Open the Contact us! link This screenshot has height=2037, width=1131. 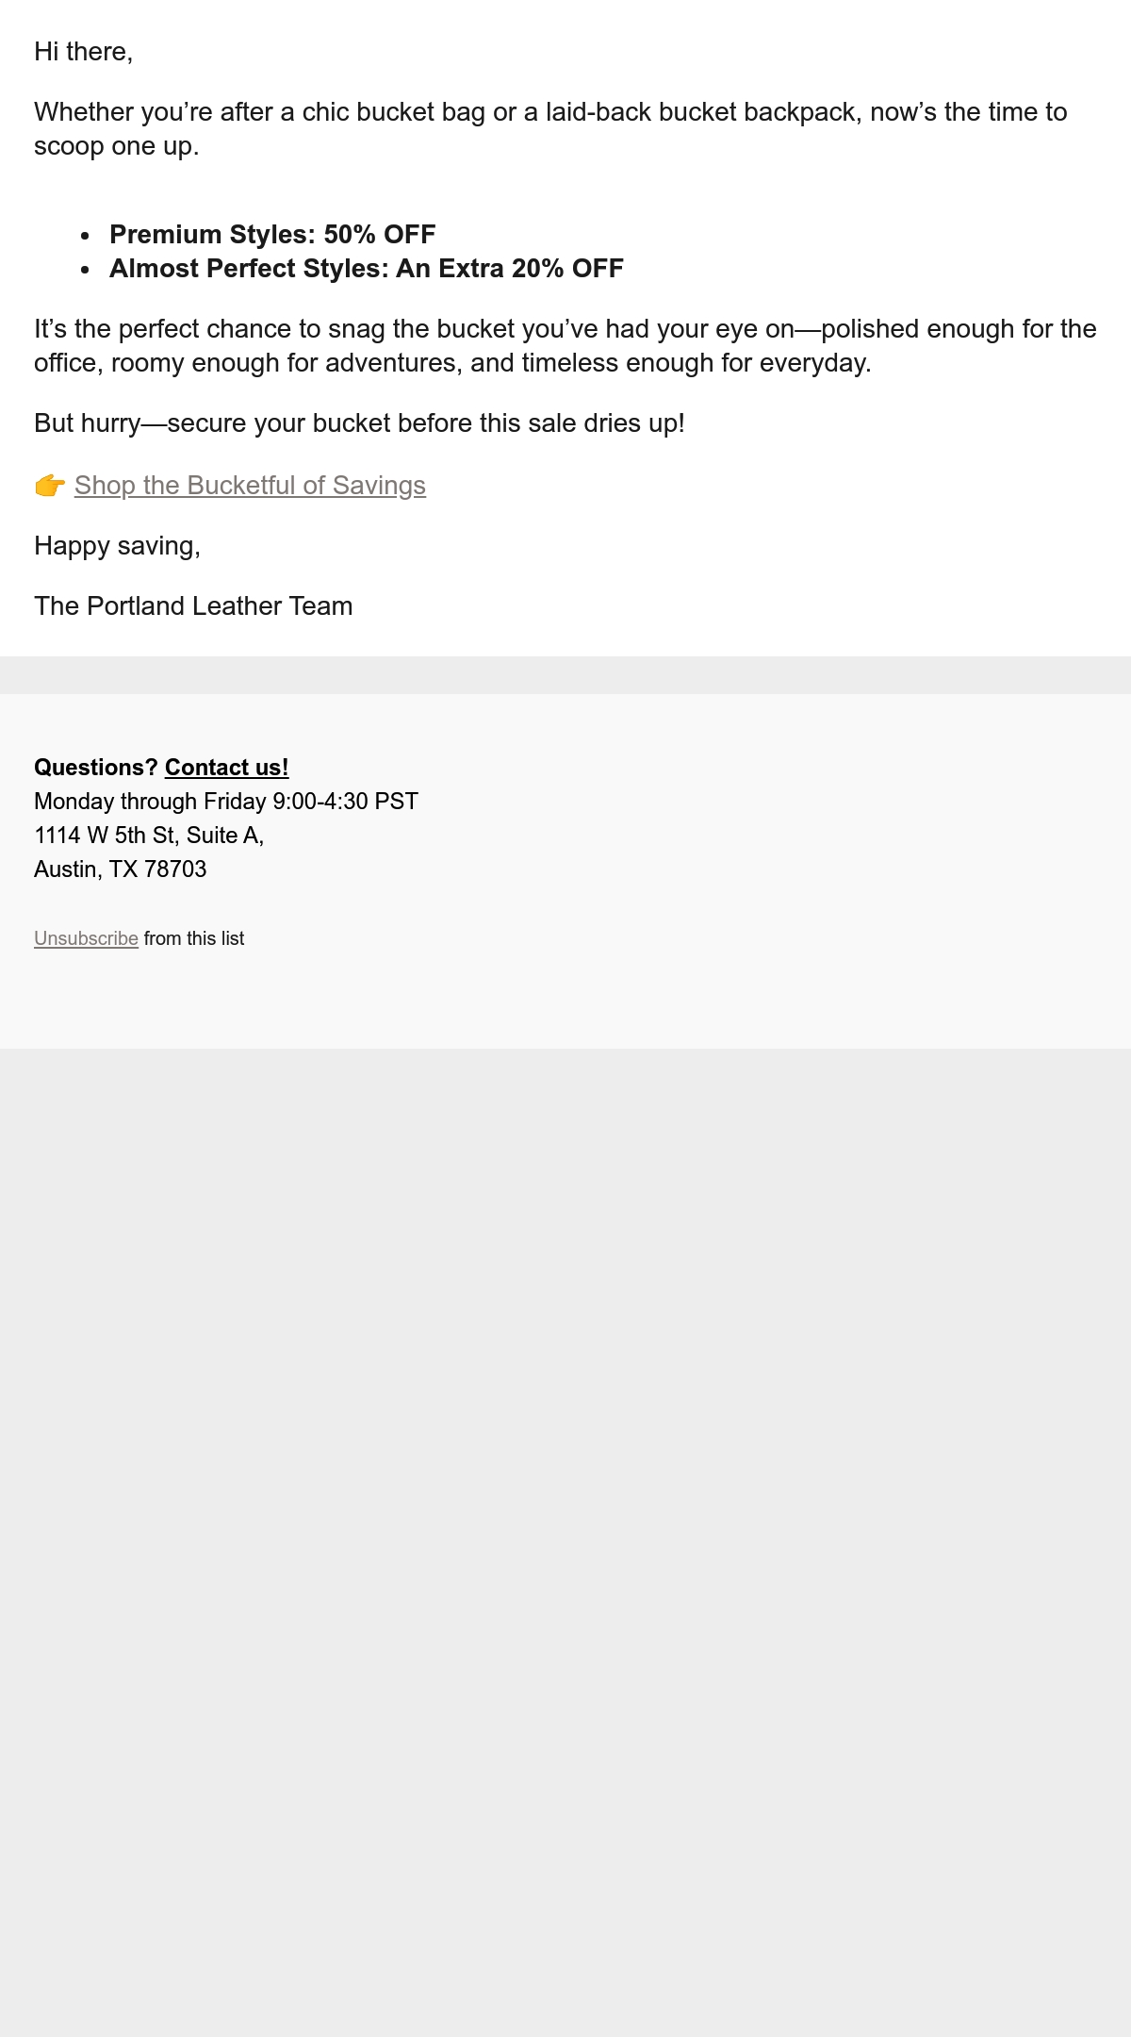pos(227,768)
